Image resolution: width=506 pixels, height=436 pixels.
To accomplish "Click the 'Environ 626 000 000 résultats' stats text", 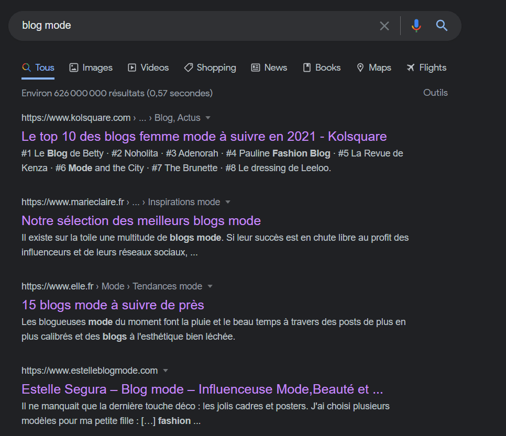I will tap(117, 93).
